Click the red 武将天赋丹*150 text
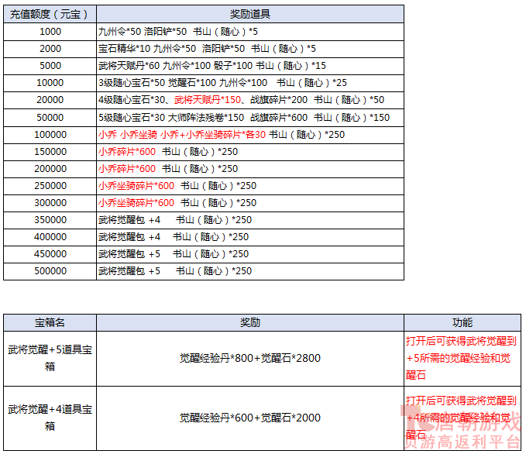The width and height of the screenshot is (526, 454). tap(208, 101)
